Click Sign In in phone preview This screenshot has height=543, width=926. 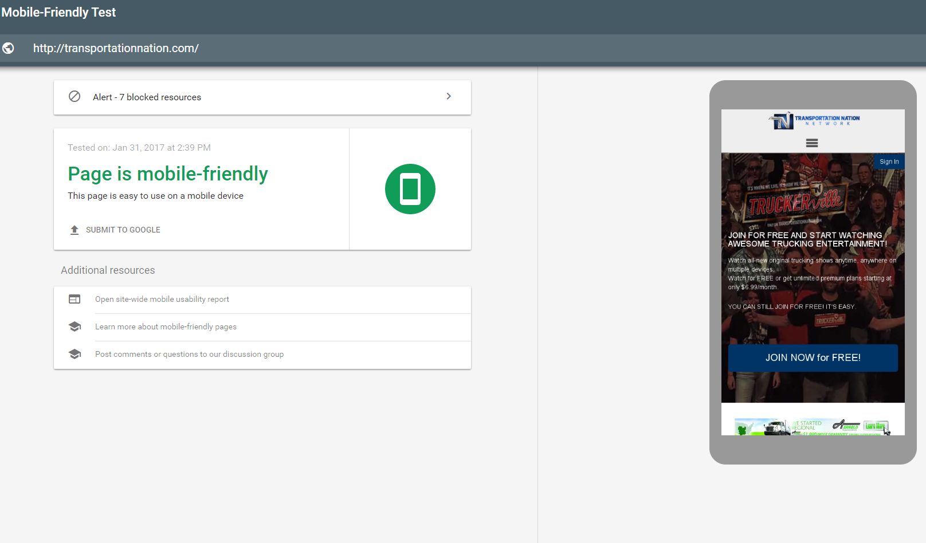pyautogui.click(x=889, y=162)
